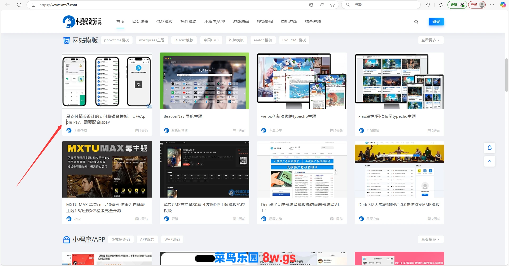Select the 小程序源码 tag
Image resolution: width=509 pixels, height=266 pixels.
121,239
